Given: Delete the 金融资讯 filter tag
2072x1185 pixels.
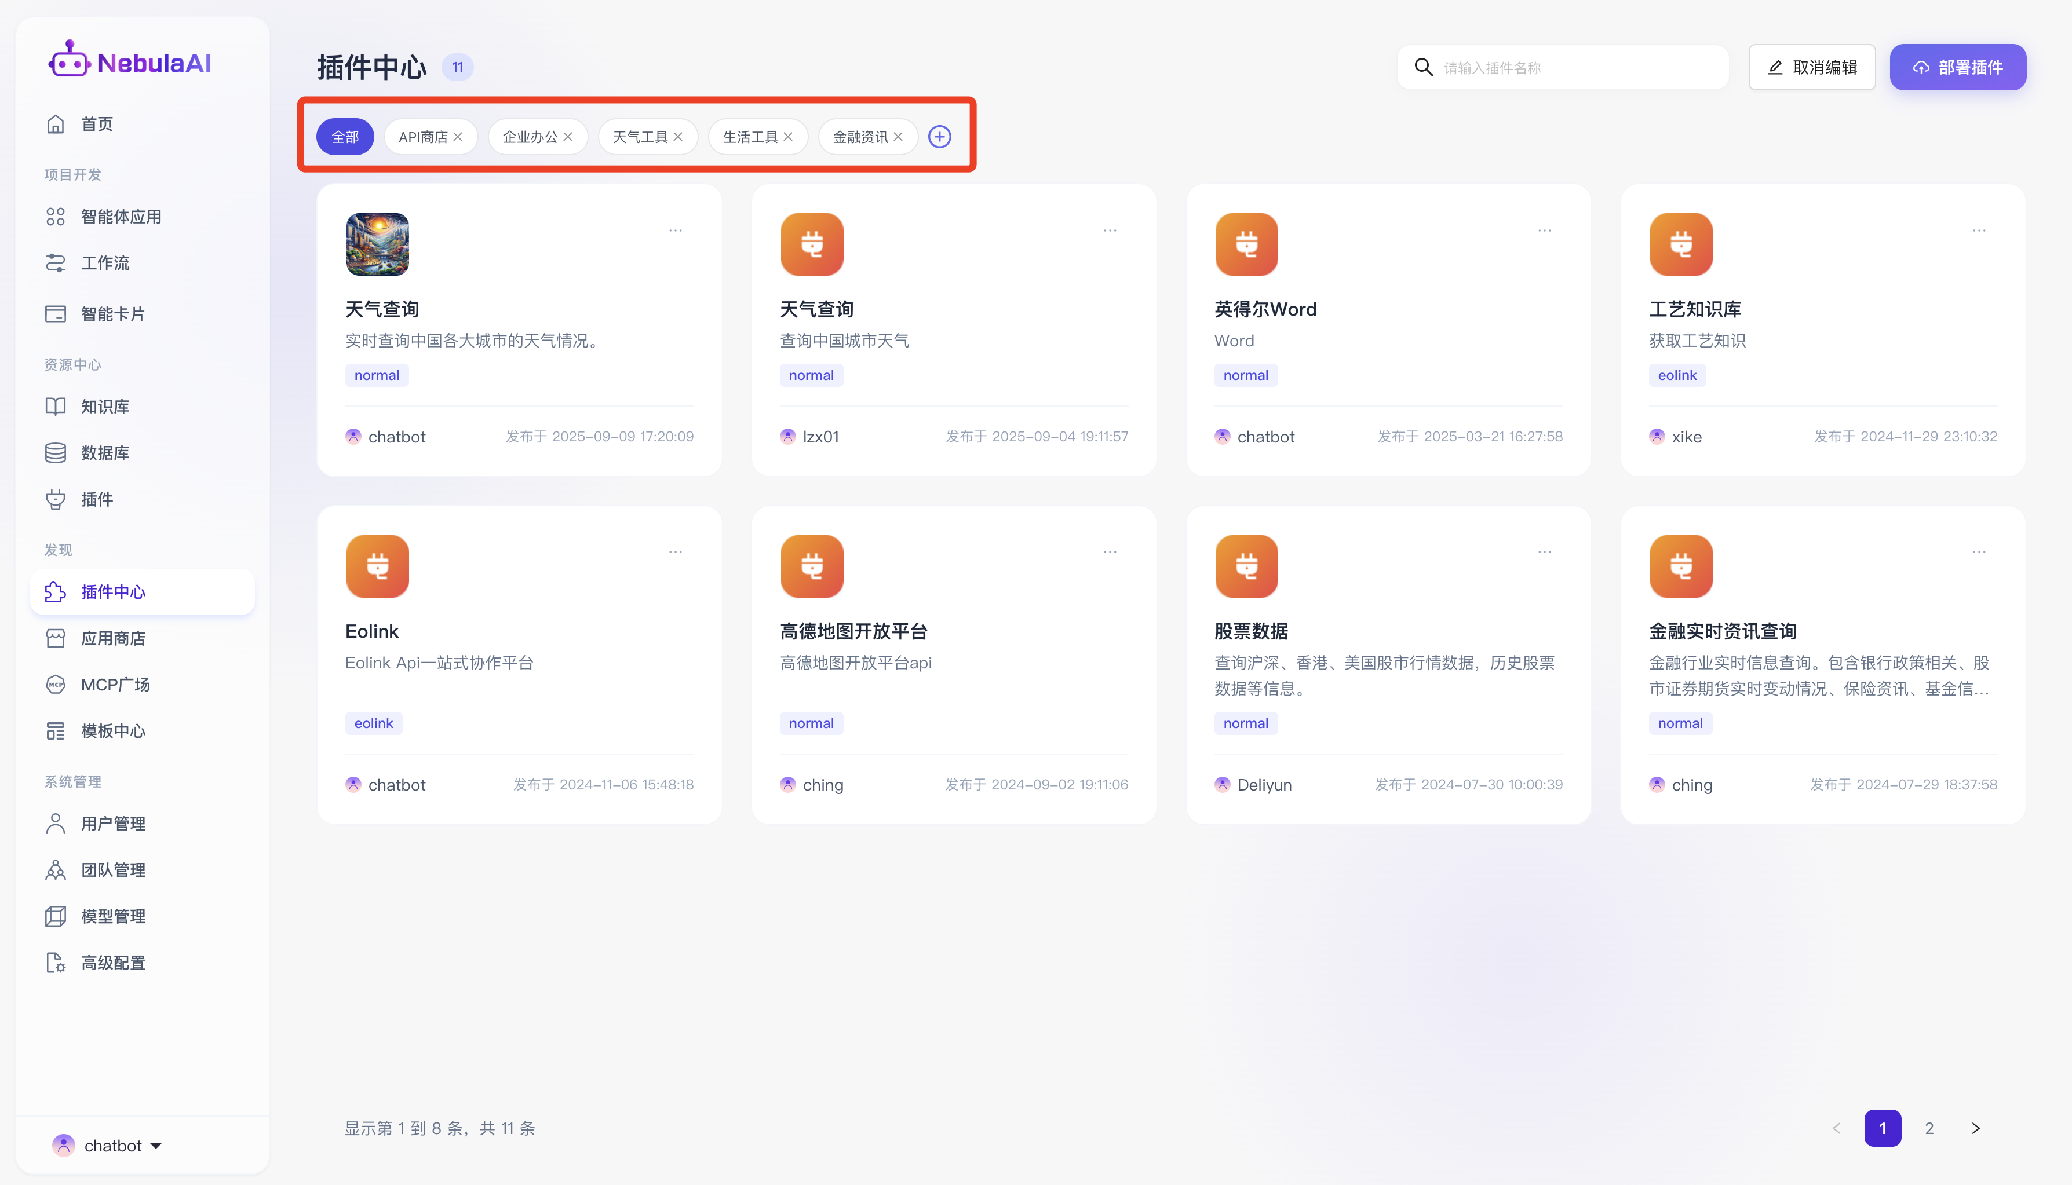Looking at the screenshot, I should pyautogui.click(x=898, y=137).
